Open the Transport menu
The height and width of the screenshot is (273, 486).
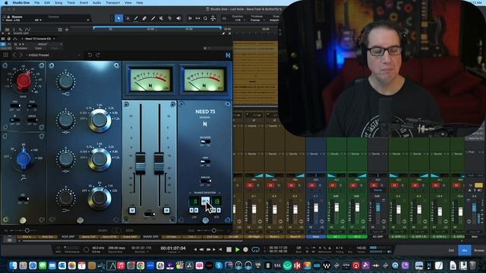(112, 2)
